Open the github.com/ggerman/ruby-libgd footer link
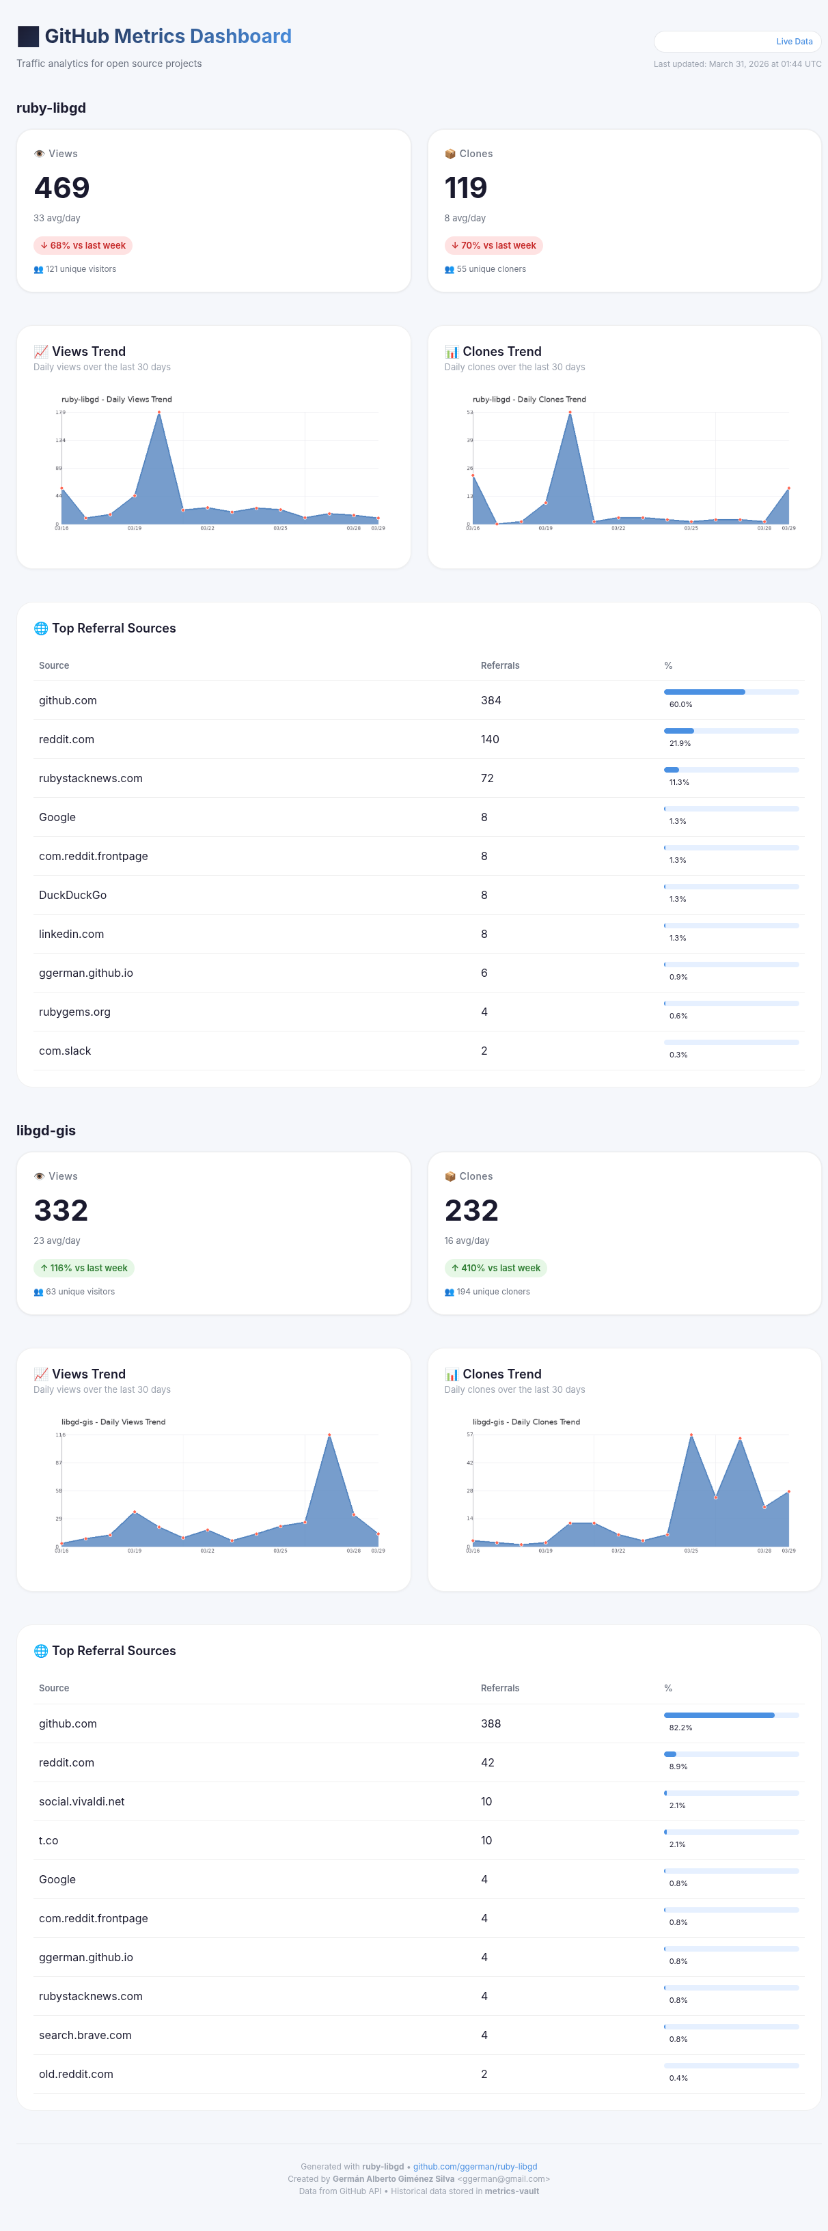This screenshot has width=828, height=2231. coord(475,2166)
